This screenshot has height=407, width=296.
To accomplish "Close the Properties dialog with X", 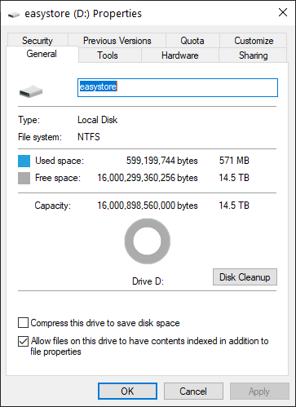I will 283,12.
